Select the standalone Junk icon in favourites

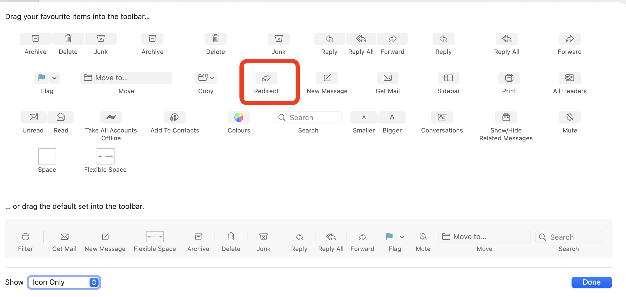(279, 39)
